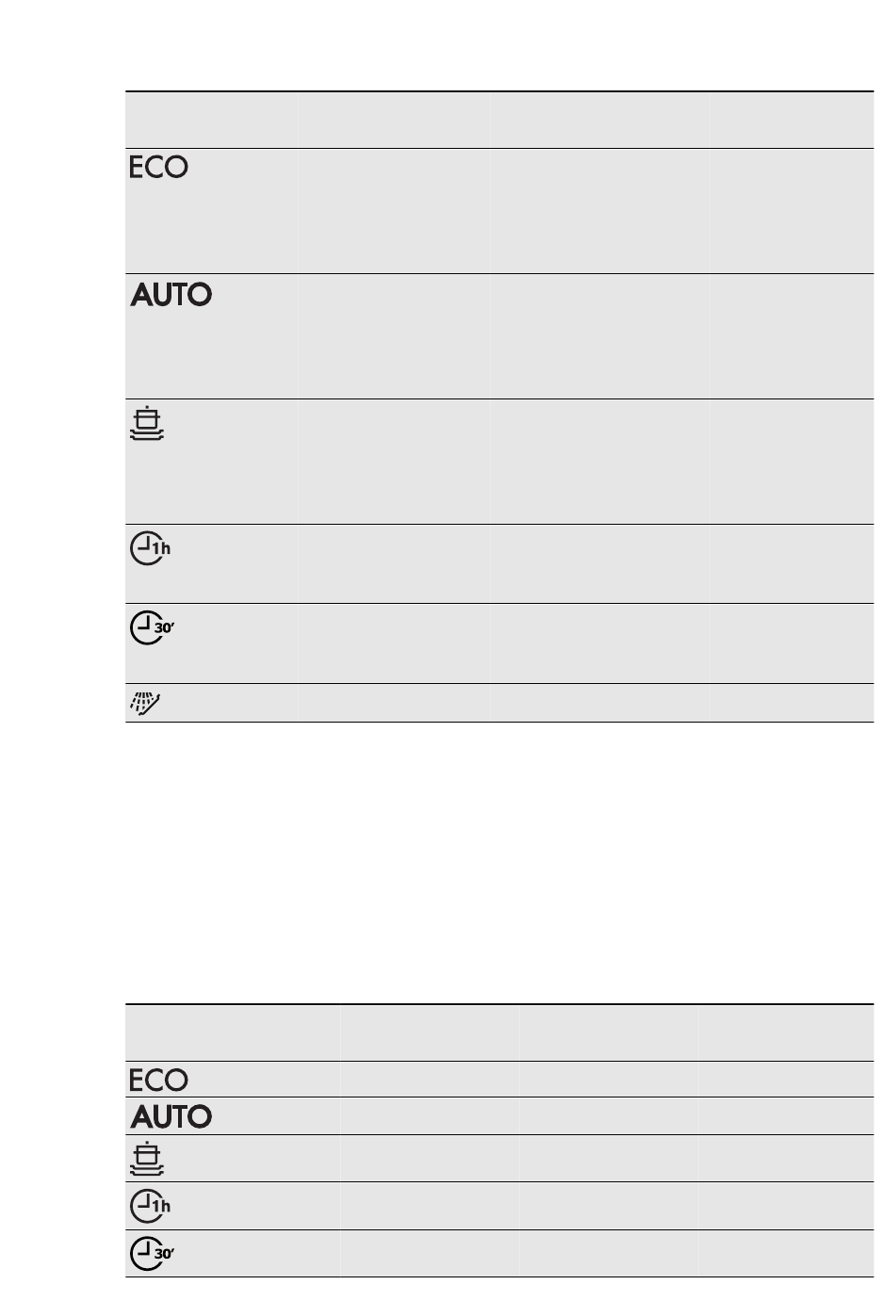Click the blank white area between the two tables
This screenshot has height=1301, width=895.
tap(499, 862)
